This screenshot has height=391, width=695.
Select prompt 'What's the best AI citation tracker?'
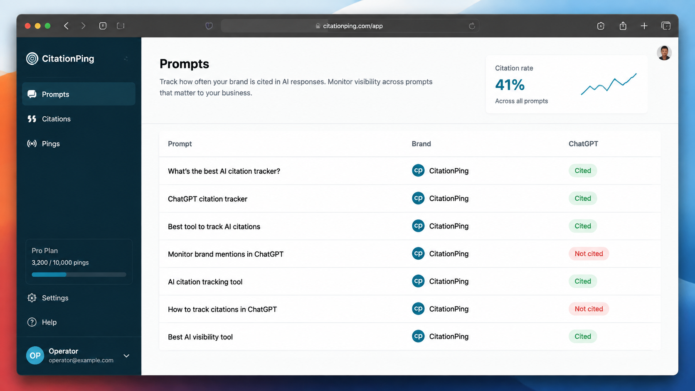[x=224, y=171]
